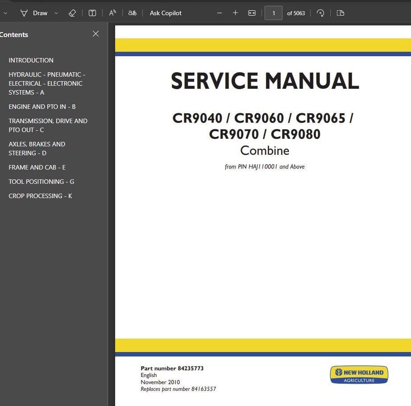Viewport: 411px width, 406px height.
Task: Toggle Fit to width
Action: [252, 13]
